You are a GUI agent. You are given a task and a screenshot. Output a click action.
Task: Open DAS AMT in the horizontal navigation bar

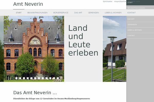pos(78,13)
